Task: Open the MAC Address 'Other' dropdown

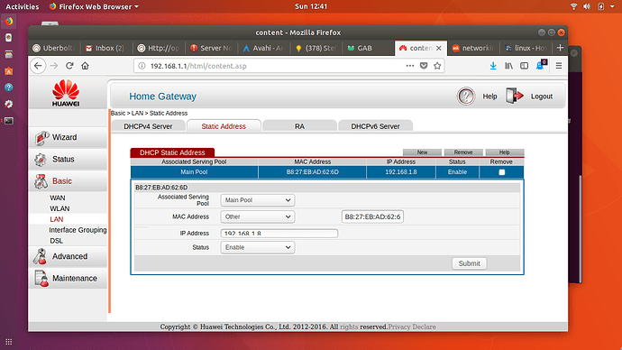Action: pos(258,216)
